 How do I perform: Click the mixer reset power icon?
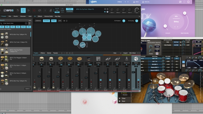[72, 53]
